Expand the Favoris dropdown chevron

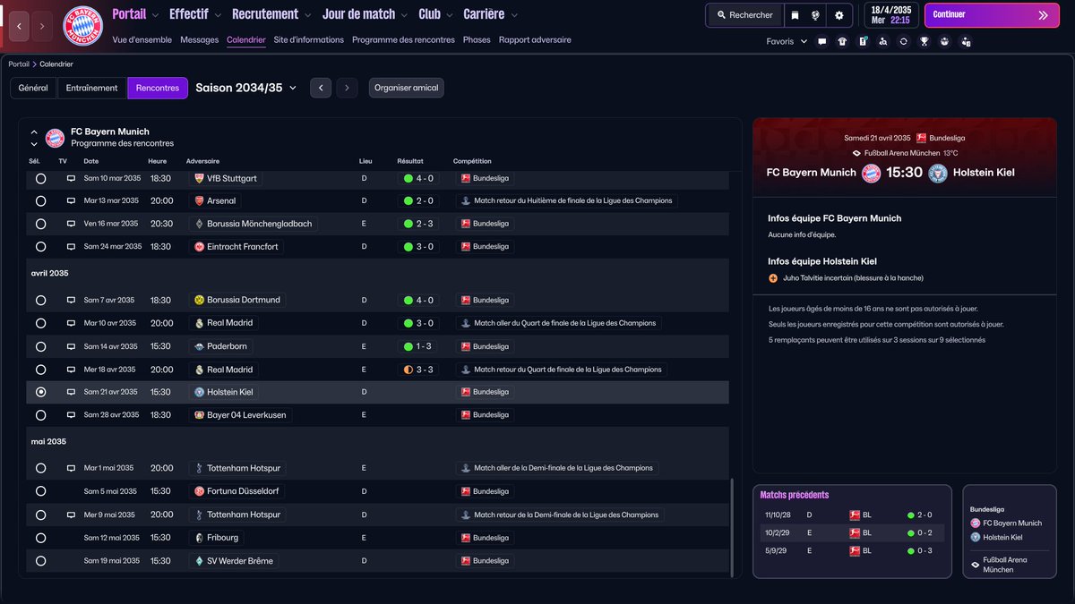point(804,41)
